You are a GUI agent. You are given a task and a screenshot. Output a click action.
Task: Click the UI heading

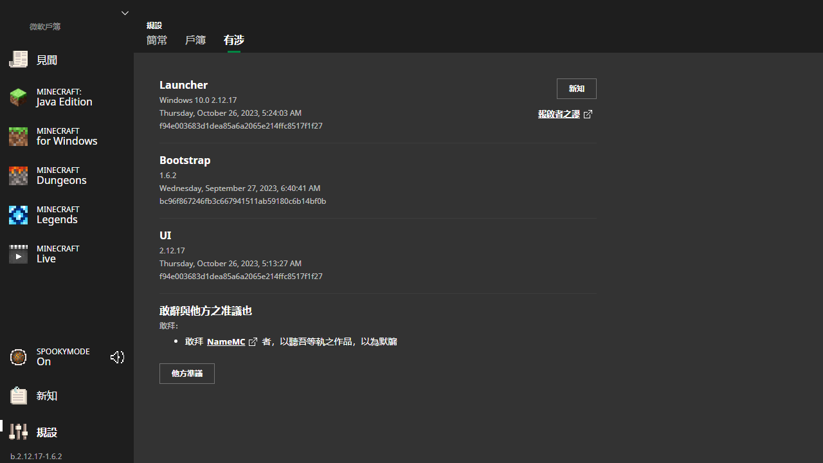165,235
